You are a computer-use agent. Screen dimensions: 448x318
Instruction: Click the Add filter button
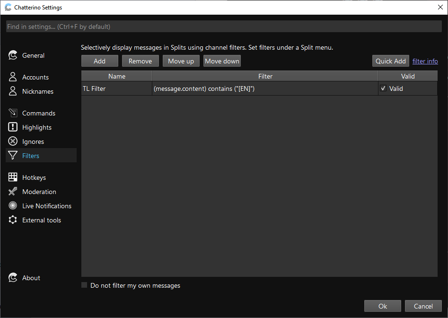[x=100, y=61]
